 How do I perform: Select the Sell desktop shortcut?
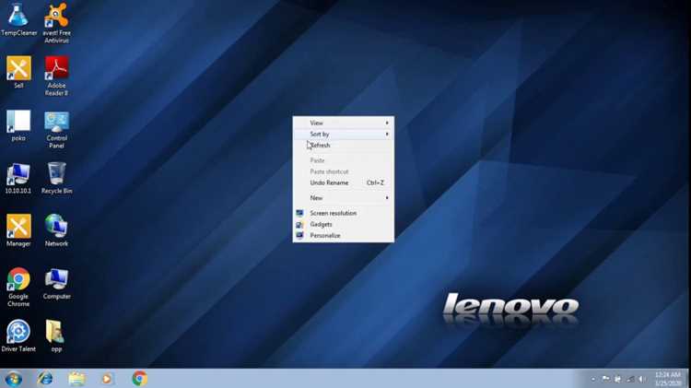pyautogui.click(x=18, y=72)
